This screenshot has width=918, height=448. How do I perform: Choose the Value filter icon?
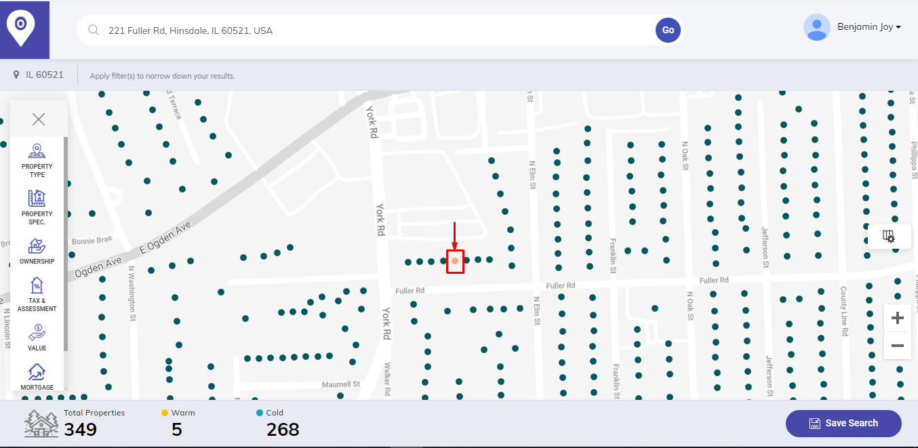(x=37, y=338)
